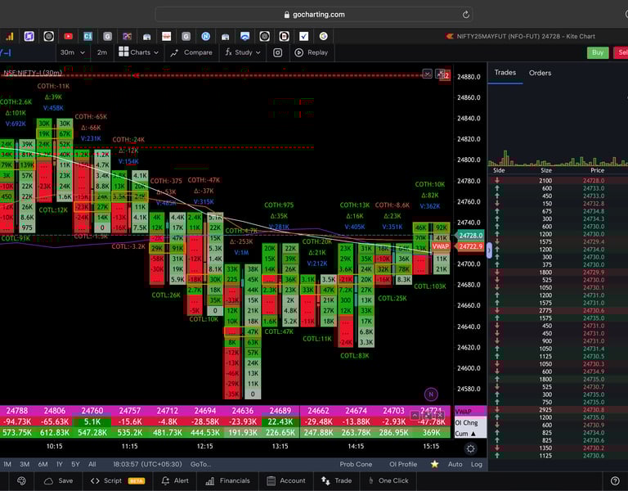Open the Study indicators dropdown

[243, 52]
